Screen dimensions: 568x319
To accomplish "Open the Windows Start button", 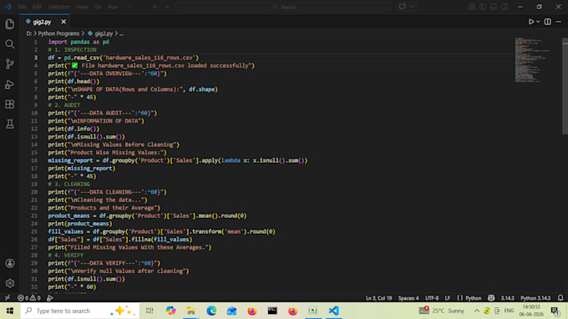I will (10, 311).
